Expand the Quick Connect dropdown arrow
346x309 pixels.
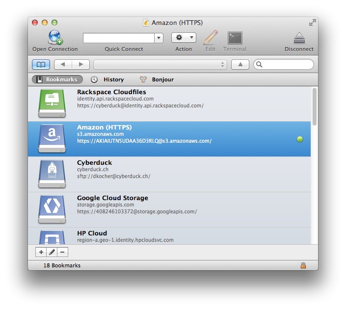pyautogui.click(x=159, y=38)
